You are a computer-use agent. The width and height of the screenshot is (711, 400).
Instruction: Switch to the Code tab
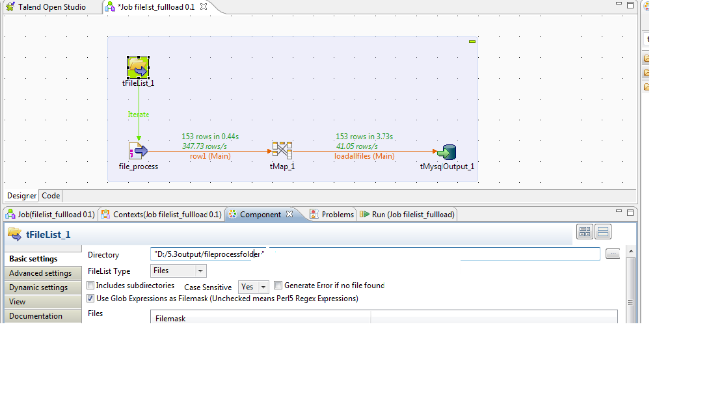50,195
